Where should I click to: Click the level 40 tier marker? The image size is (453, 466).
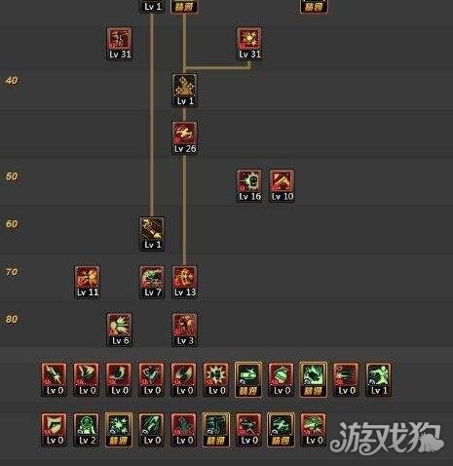(12, 81)
